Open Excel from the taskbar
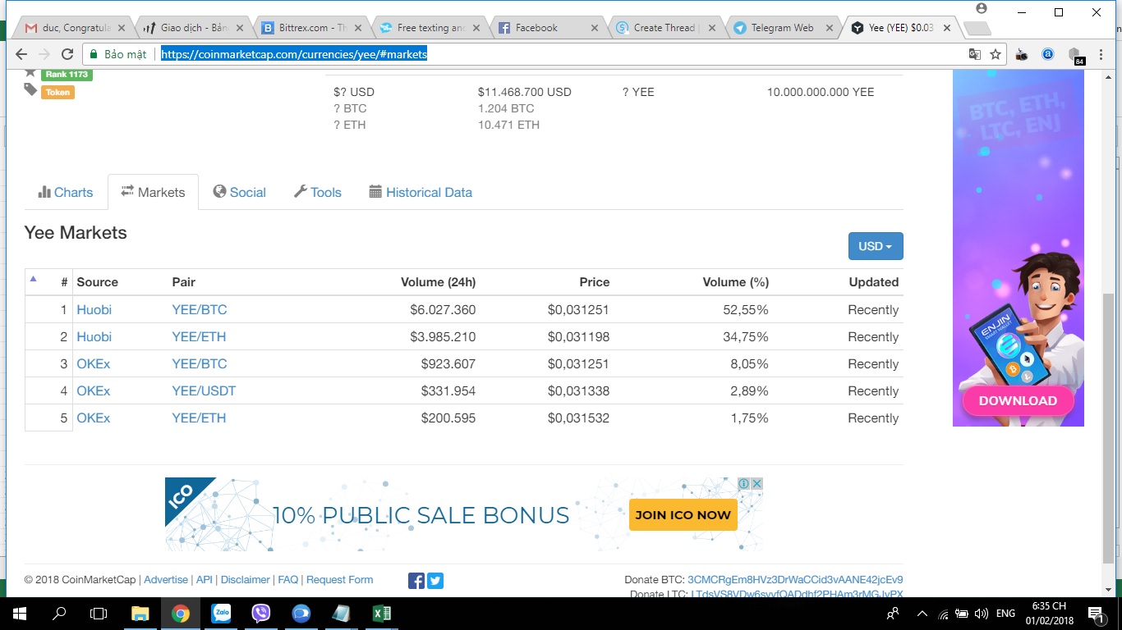 click(382, 614)
